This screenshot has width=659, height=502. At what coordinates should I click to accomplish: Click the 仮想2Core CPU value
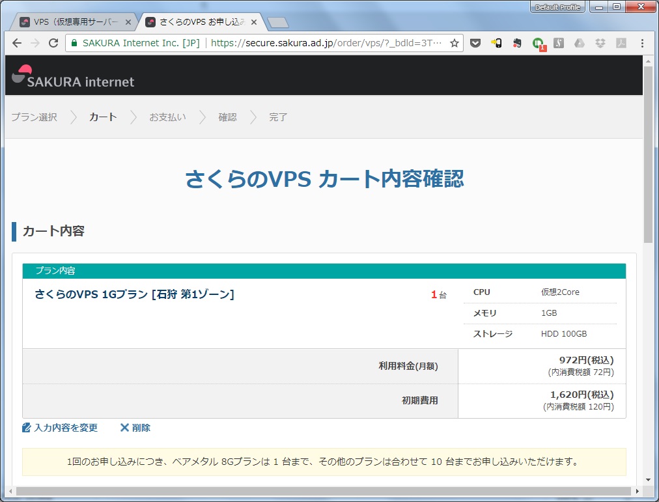tap(560, 292)
